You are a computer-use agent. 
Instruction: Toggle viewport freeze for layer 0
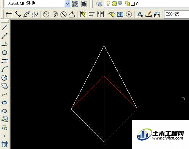coord(121,3)
